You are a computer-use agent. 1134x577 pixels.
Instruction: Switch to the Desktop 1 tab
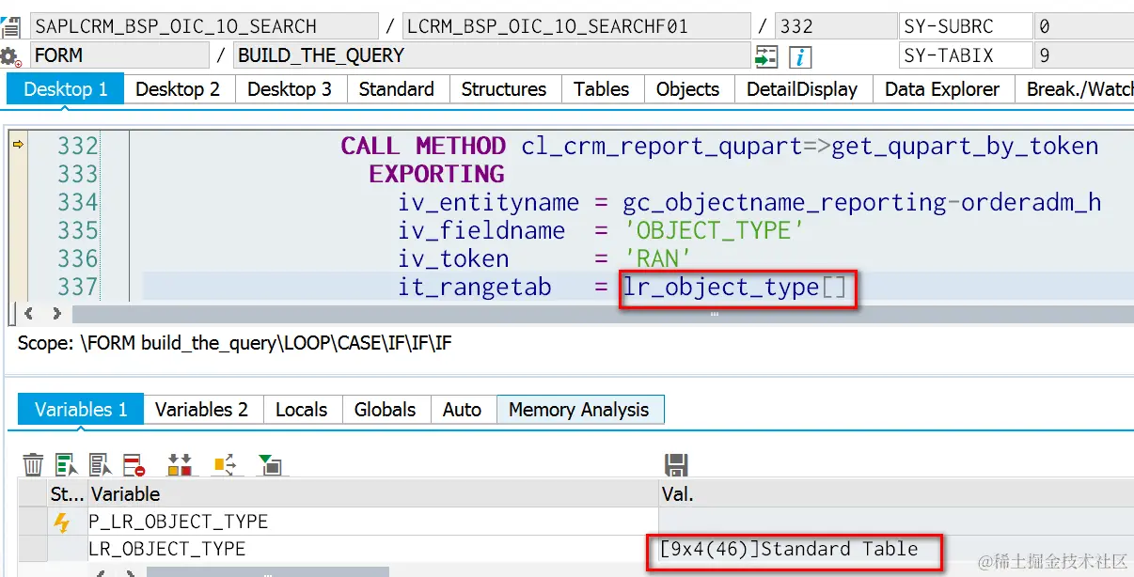(66, 89)
